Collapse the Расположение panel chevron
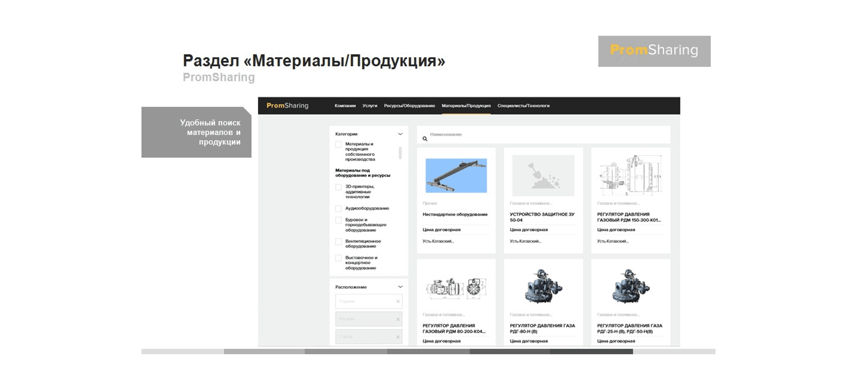Image resolution: width=857 pixels, height=387 pixels. pyautogui.click(x=400, y=287)
